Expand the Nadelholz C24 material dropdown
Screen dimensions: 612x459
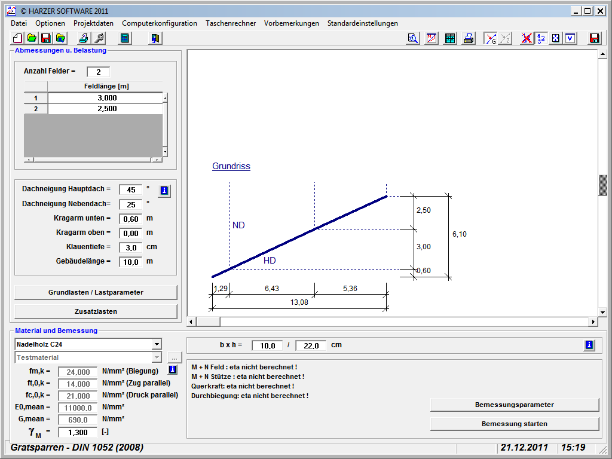tap(157, 344)
